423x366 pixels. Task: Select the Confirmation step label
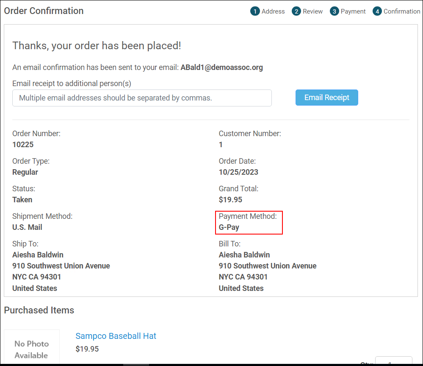(x=402, y=11)
